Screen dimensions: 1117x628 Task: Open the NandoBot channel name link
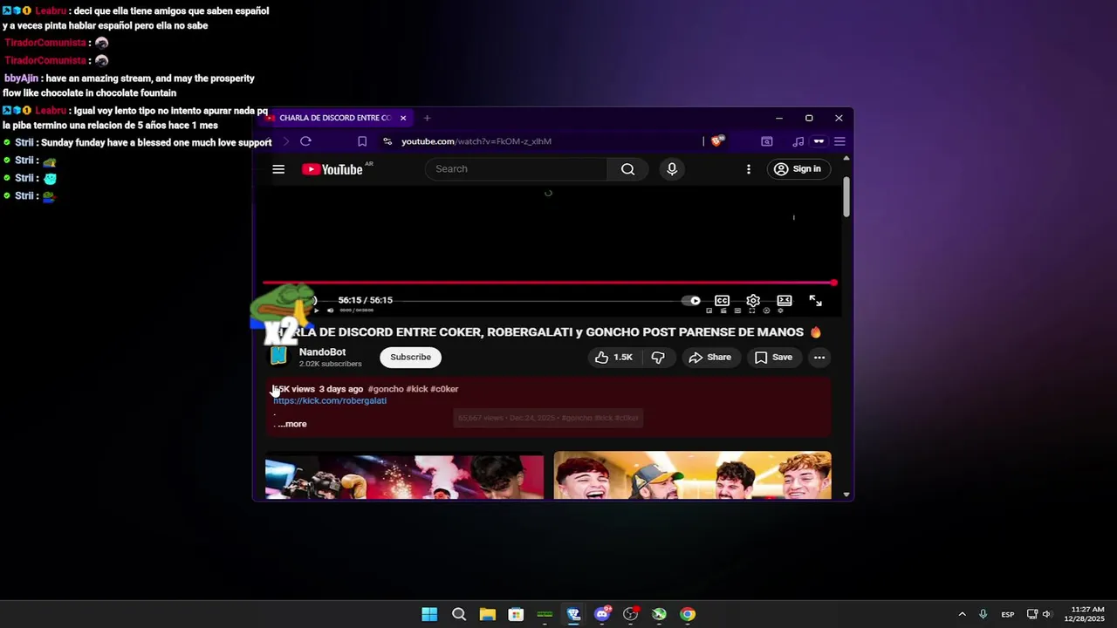point(322,352)
